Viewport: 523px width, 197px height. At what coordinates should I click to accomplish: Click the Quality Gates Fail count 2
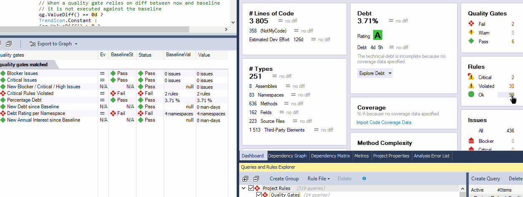click(513, 24)
